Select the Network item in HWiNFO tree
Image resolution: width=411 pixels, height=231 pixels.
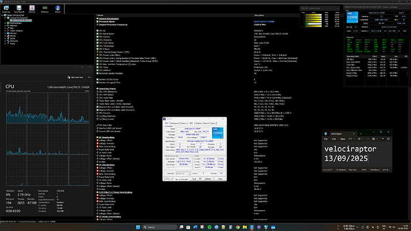[14, 41]
